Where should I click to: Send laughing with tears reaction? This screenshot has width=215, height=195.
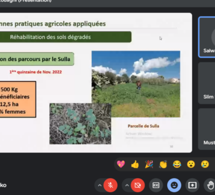(x=177, y=164)
